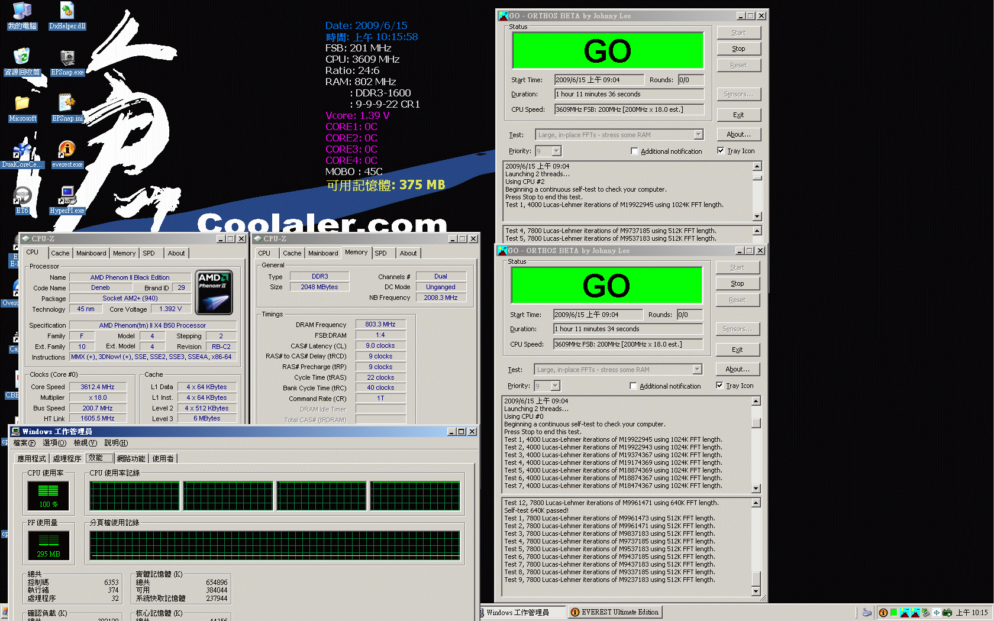
Task: Open Test dropdown in ORTHOS CPU #0 window
Action: click(x=697, y=370)
